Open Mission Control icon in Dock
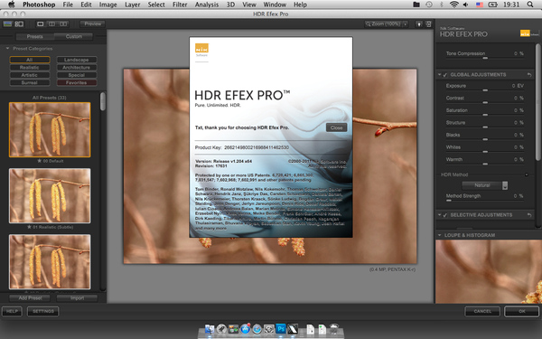 [x=233, y=329]
